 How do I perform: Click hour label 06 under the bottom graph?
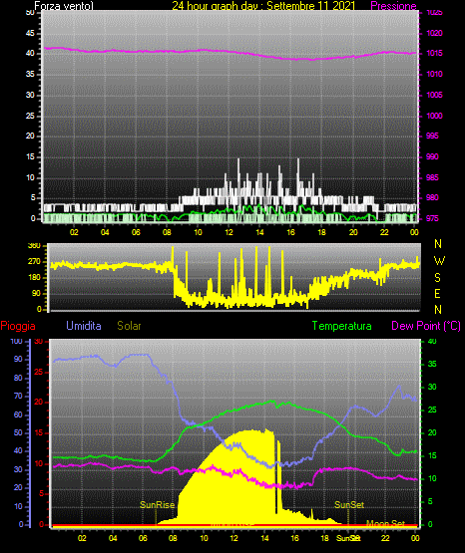coord(143,538)
